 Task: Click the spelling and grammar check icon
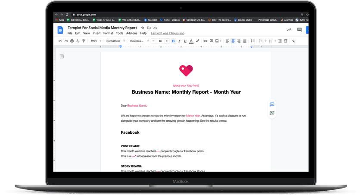(78, 41)
